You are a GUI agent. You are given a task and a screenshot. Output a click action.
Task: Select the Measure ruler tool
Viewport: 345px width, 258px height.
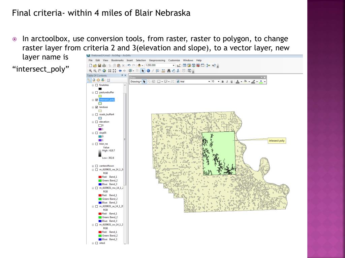pyautogui.click(x=163, y=71)
